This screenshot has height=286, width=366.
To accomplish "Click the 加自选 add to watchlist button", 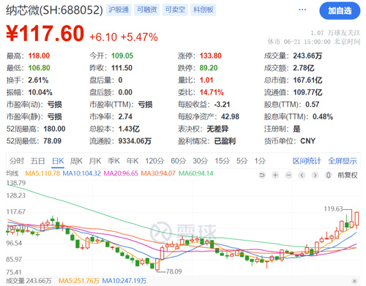I will coord(340,11).
